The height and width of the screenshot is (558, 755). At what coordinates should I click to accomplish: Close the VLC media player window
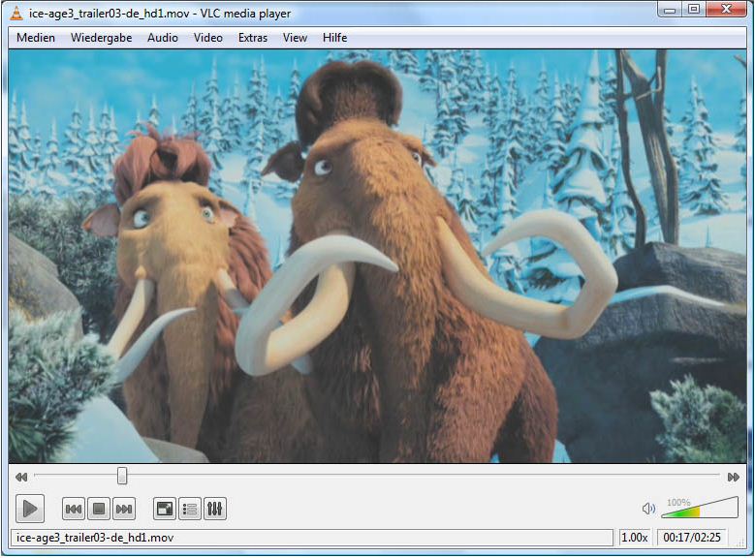(727, 10)
